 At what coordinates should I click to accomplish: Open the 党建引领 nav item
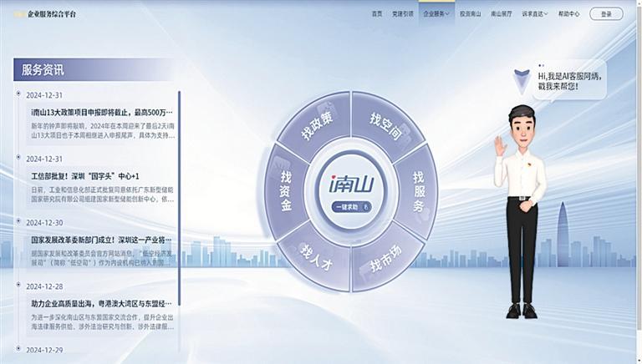tap(403, 14)
